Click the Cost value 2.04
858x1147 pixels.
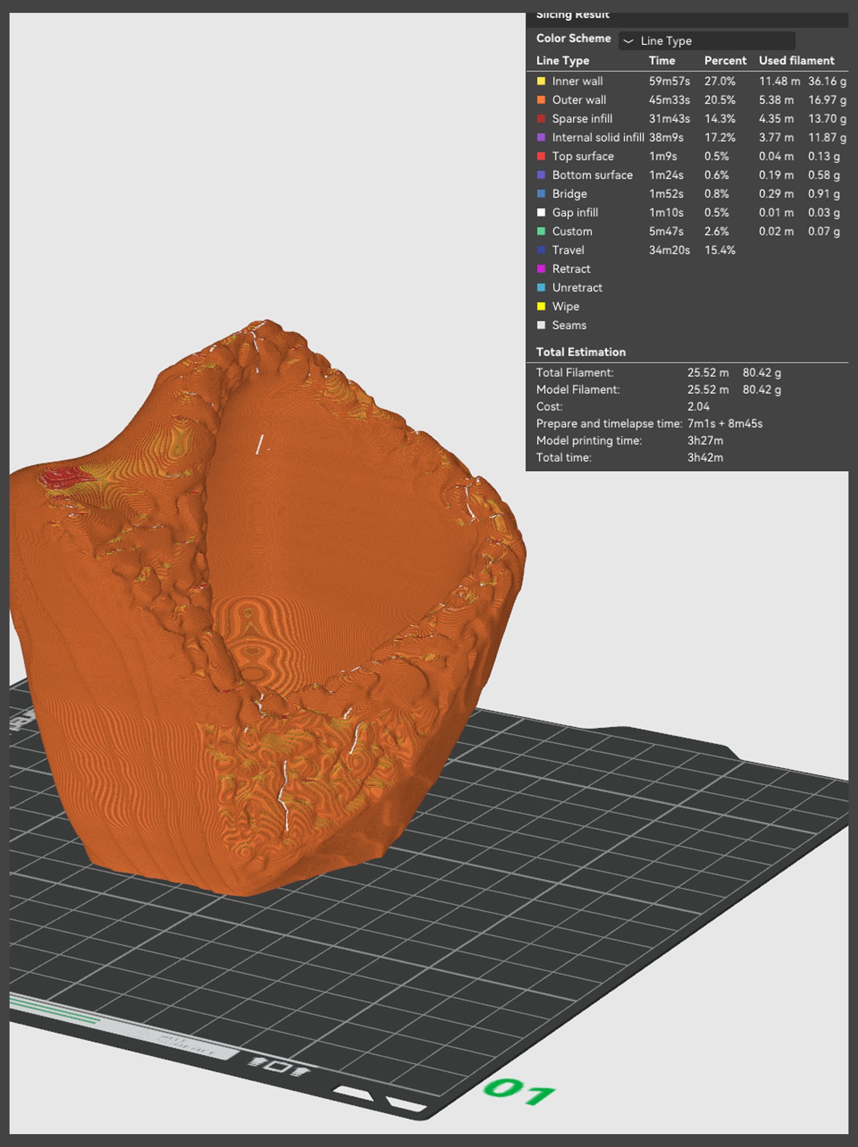pos(698,407)
